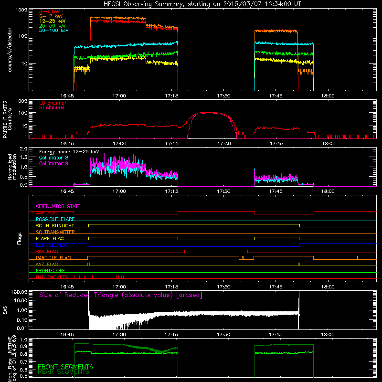Click the "FRONTS_OFF" flag label

coord(51,271)
